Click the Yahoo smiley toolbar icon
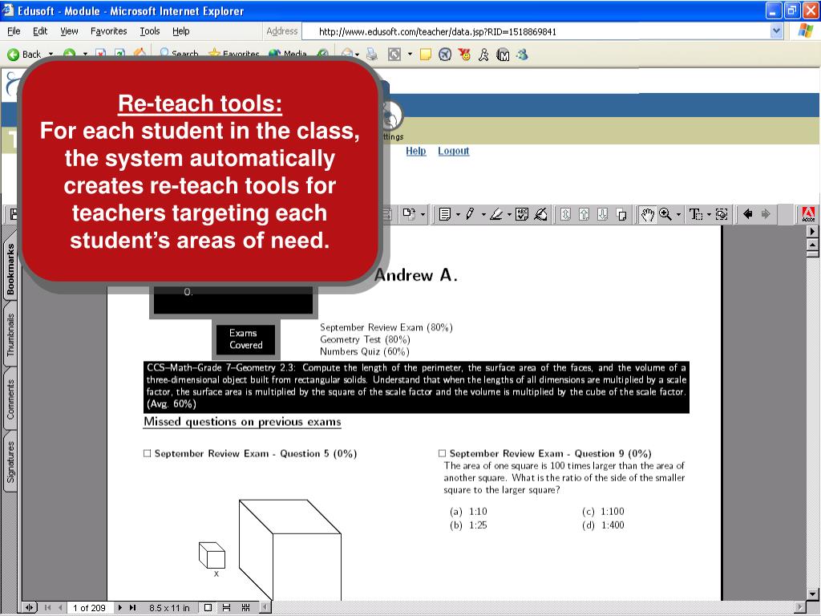 click(x=464, y=54)
